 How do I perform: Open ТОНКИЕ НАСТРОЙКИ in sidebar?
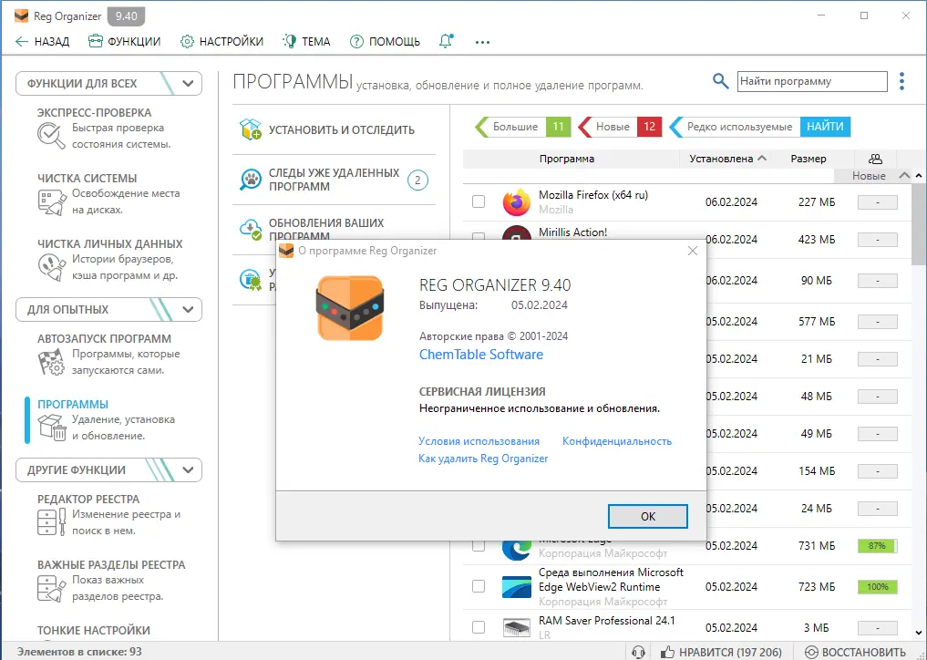tap(93, 631)
